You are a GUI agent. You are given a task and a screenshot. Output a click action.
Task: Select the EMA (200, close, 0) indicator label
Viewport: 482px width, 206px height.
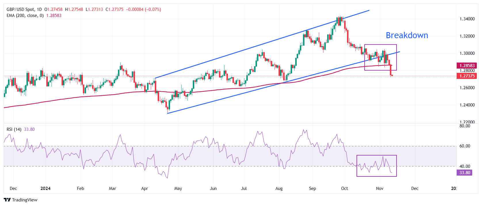[25, 15]
